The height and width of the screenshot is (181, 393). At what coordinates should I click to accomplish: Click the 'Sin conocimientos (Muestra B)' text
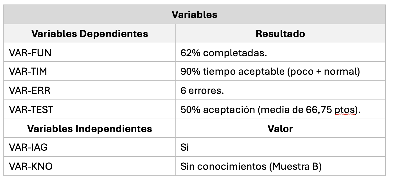251,166
